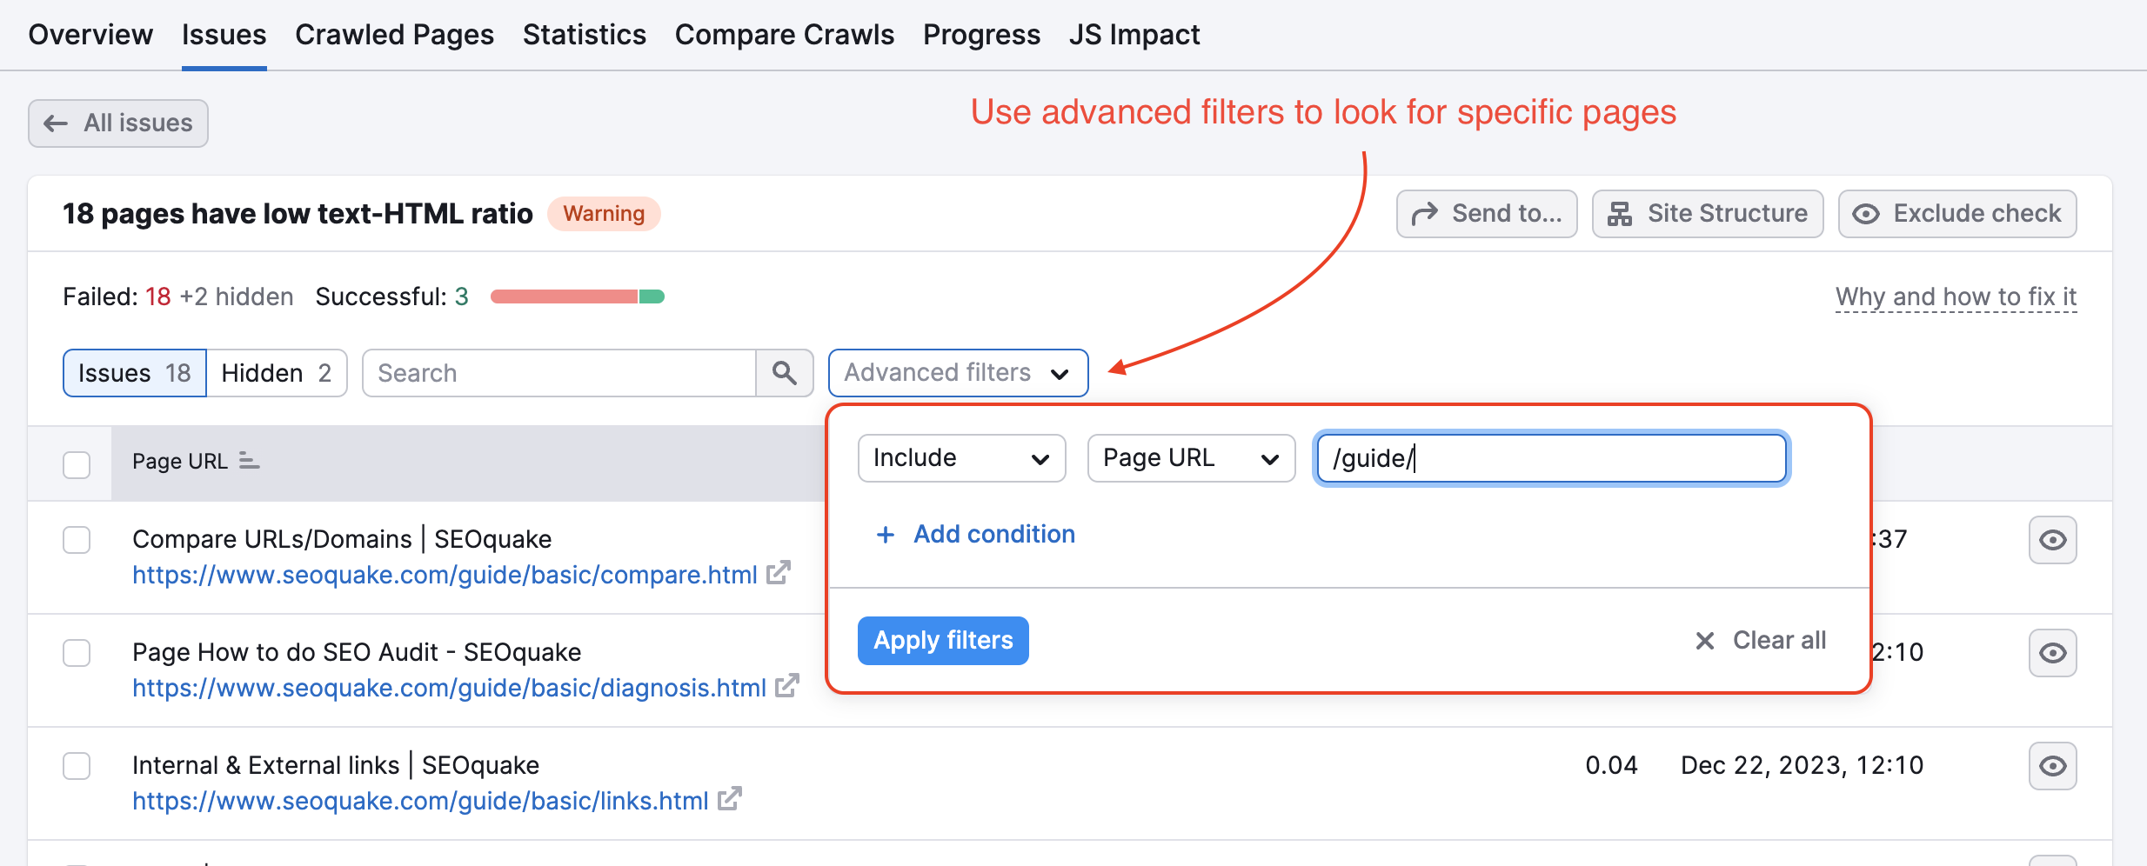The width and height of the screenshot is (2147, 866).
Task: Check the Compare URLs/Domains row checkbox
Action: 77,539
